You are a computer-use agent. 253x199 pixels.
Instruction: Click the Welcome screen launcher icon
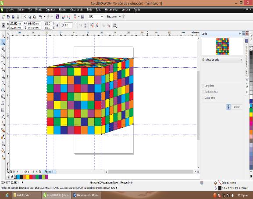tap(82, 17)
